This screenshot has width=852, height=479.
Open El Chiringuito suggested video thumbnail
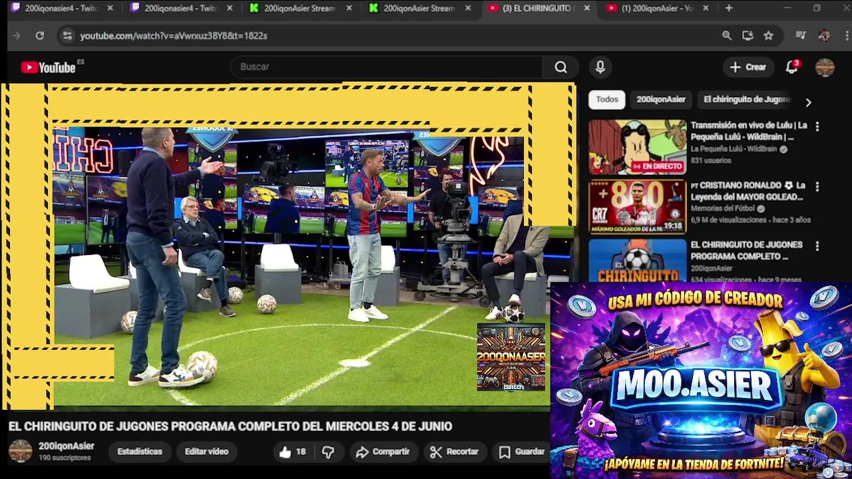point(637,260)
